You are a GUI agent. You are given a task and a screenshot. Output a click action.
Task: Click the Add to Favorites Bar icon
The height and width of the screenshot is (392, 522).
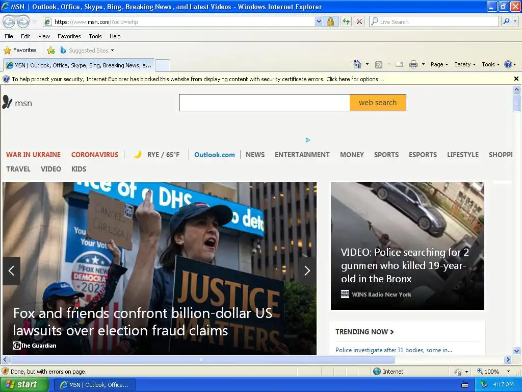click(x=51, y=51)
